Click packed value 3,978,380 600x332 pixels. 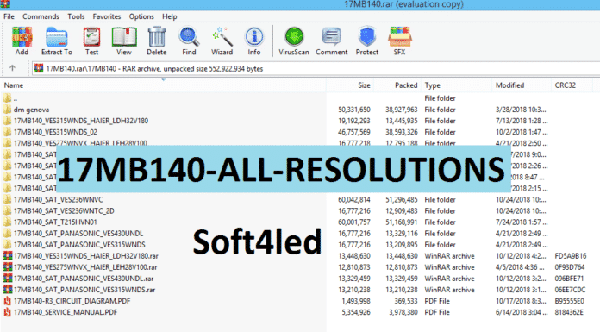(403, 312)
